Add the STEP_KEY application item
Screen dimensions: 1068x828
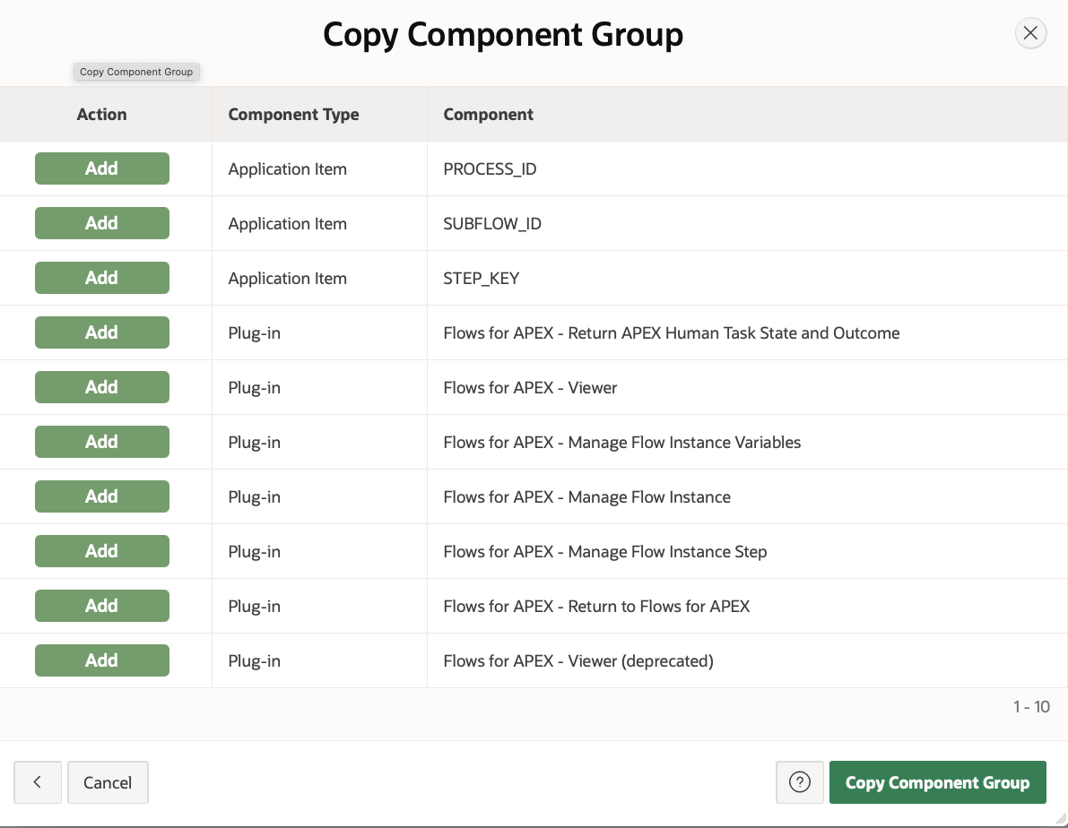coord(101,278)
